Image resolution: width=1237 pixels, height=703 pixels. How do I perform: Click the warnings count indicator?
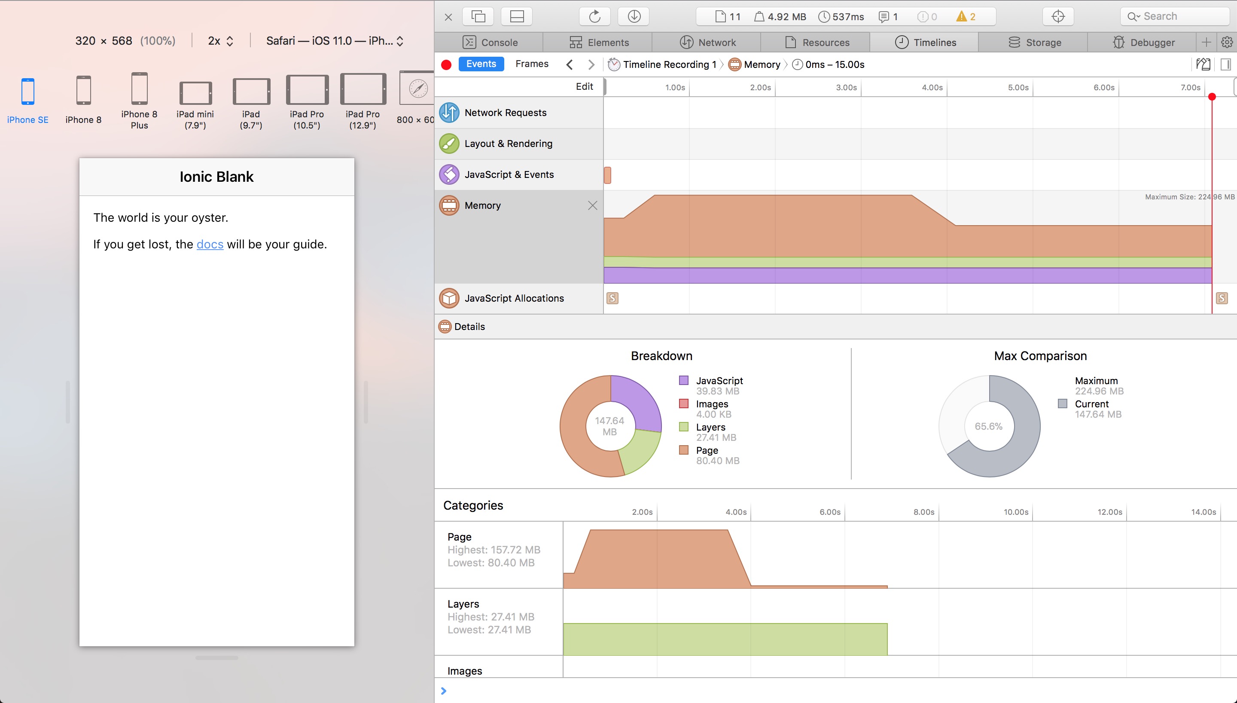click(x=966, y=16)
